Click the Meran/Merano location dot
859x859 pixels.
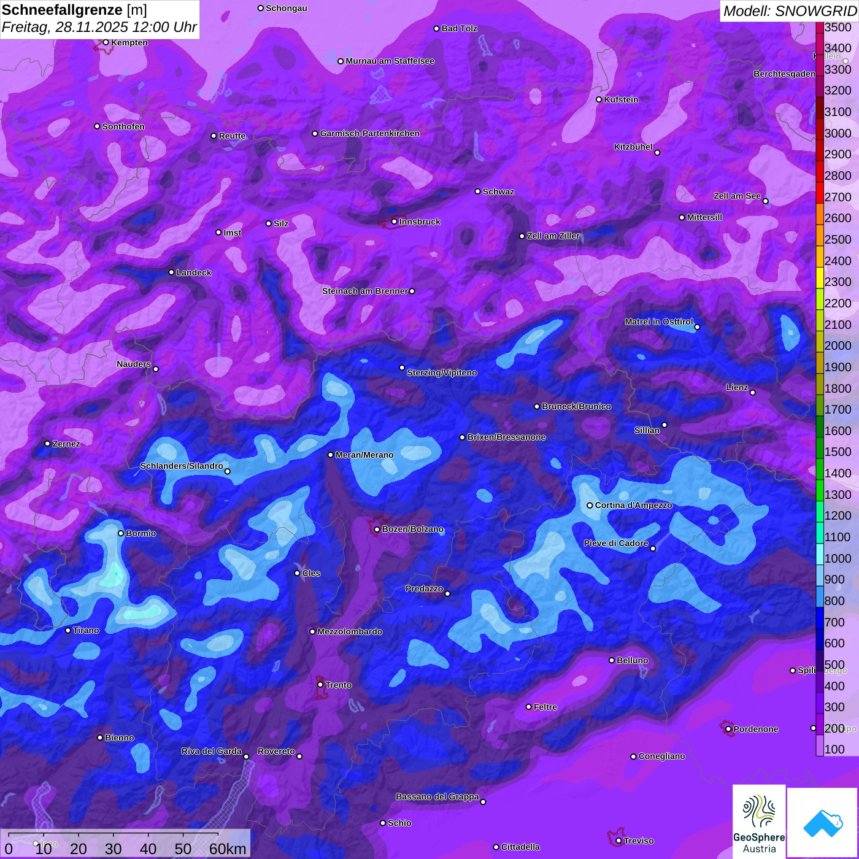coord(331,455)
